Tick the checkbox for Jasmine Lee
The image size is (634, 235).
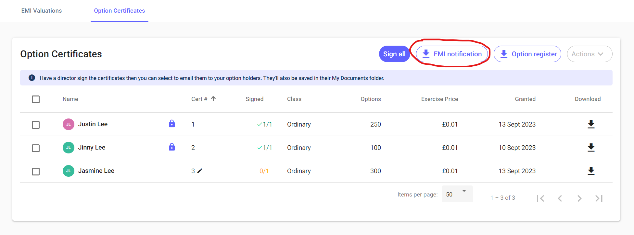pos(36,171)
